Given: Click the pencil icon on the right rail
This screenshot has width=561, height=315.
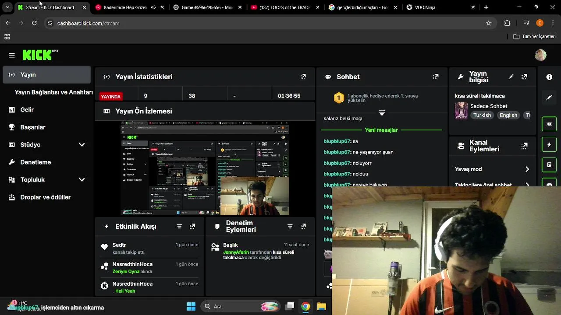Looking at the screenshot, I should tap(549, 98).
